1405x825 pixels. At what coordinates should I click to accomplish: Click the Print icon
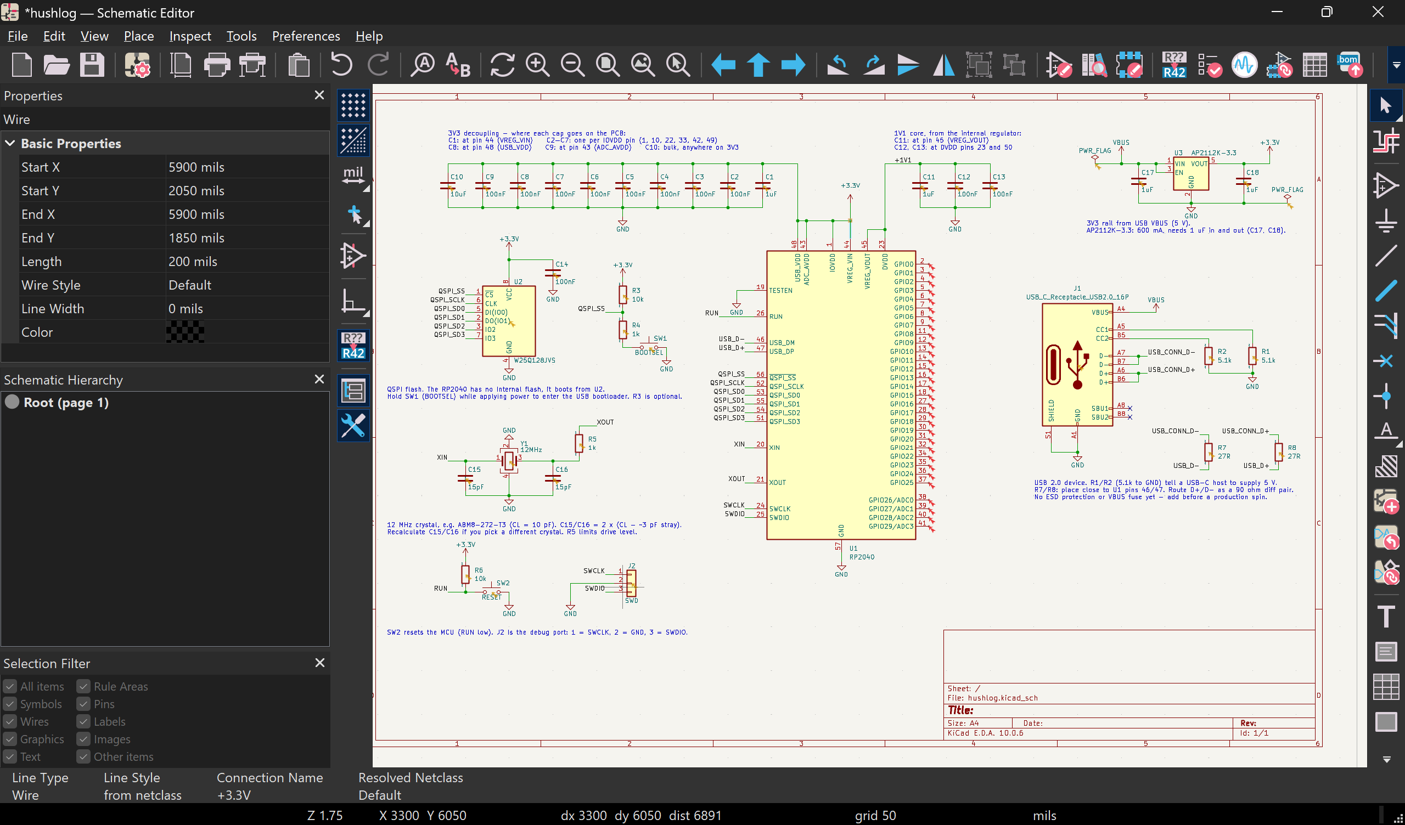point(217,65)
